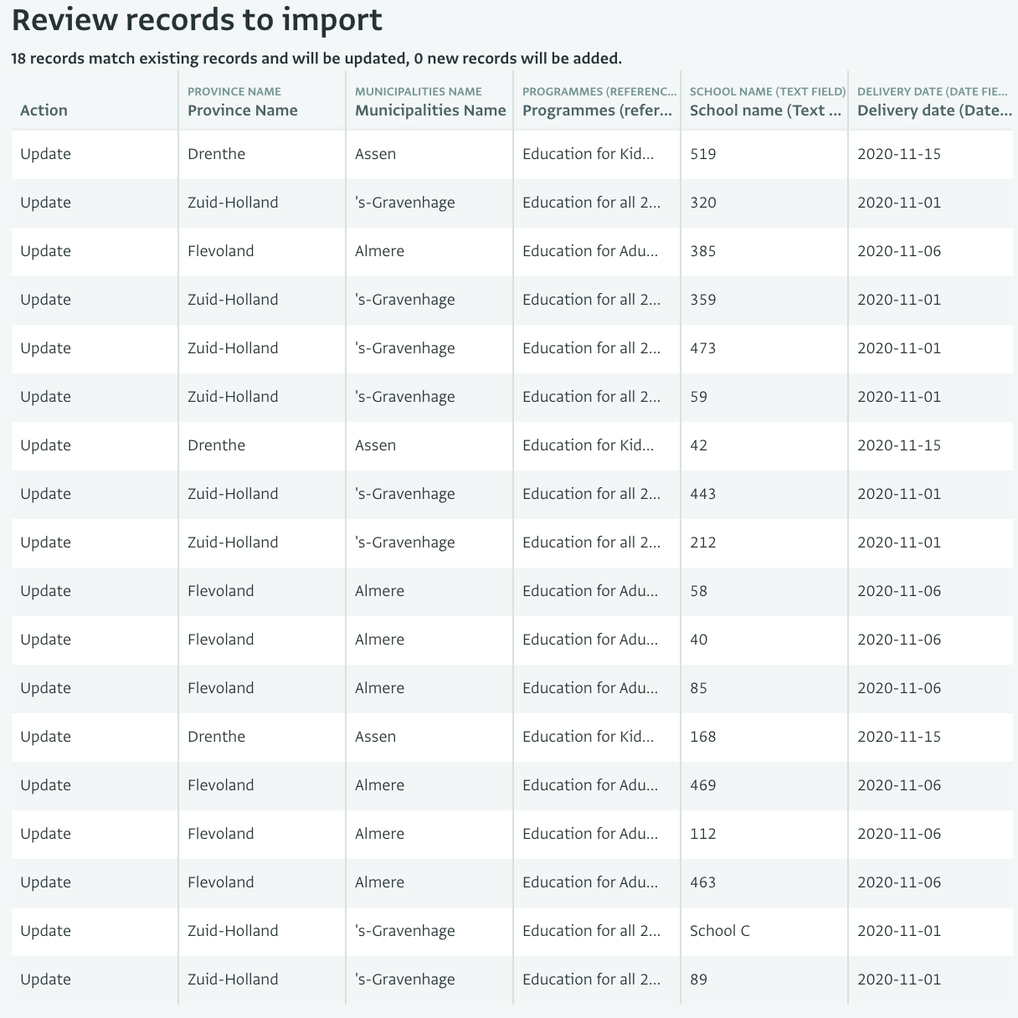Click the first 's-Gravenhage municipality cell

point(404,203)
